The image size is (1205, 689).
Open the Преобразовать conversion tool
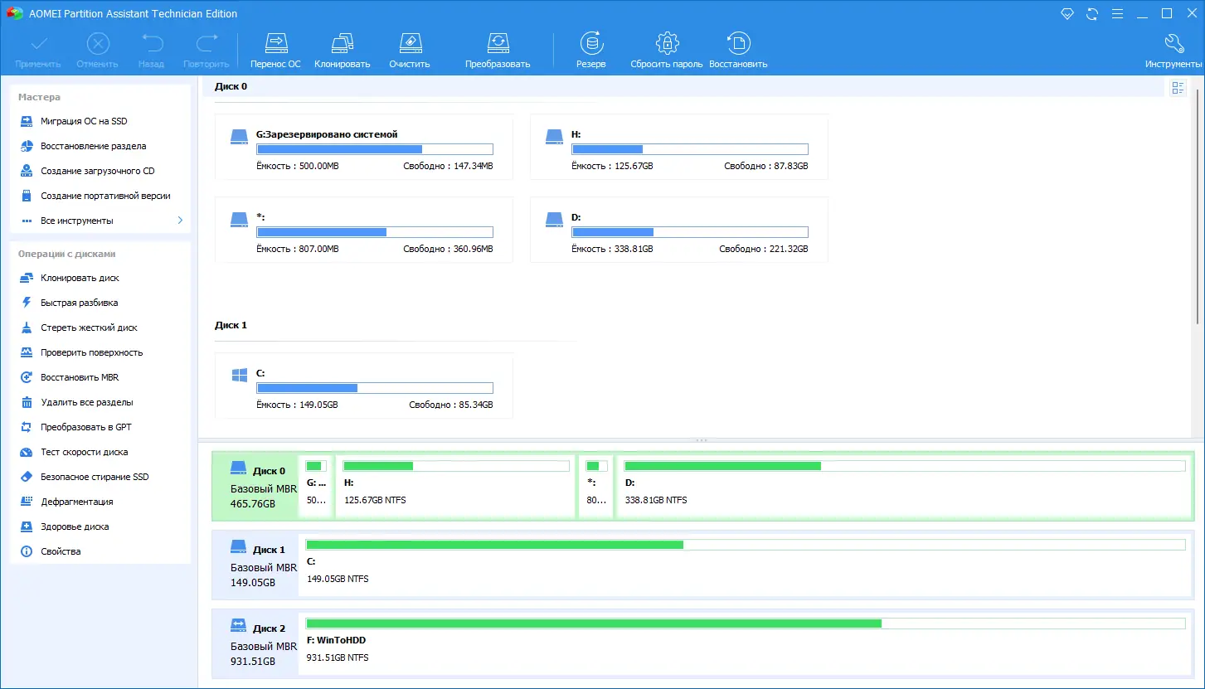[498, 47]
